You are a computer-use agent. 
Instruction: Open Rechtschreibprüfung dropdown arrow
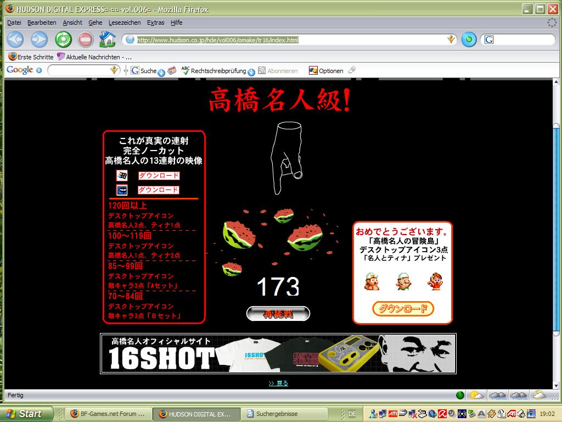pyautogui.click(x=251, y=73)
